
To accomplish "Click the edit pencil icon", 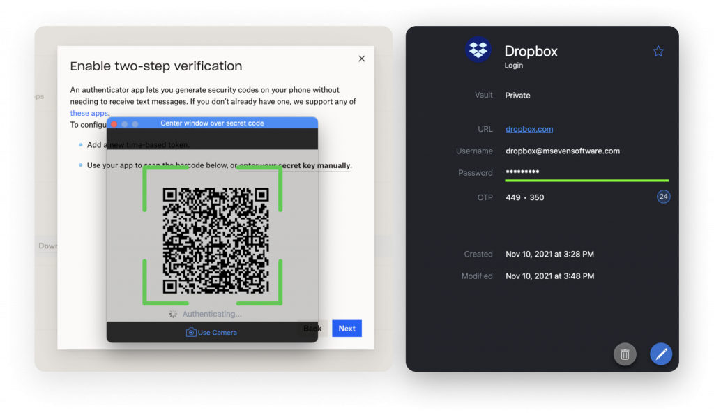I will pos(660,354).
